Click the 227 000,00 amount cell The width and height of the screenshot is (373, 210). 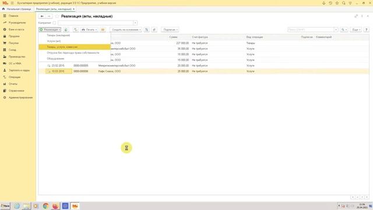[182, 43]
